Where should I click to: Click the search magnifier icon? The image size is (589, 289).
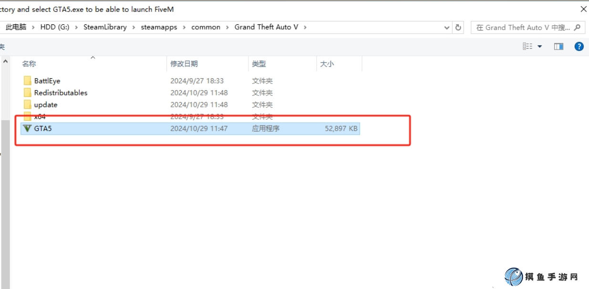[577, 27]
